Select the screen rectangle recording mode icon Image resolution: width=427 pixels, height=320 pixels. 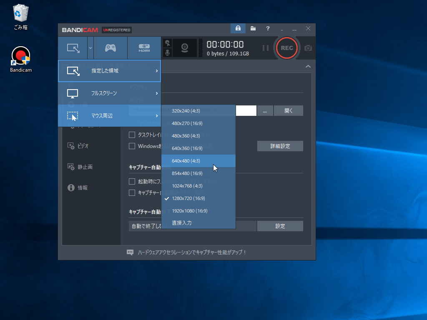(x=73, y=48)
